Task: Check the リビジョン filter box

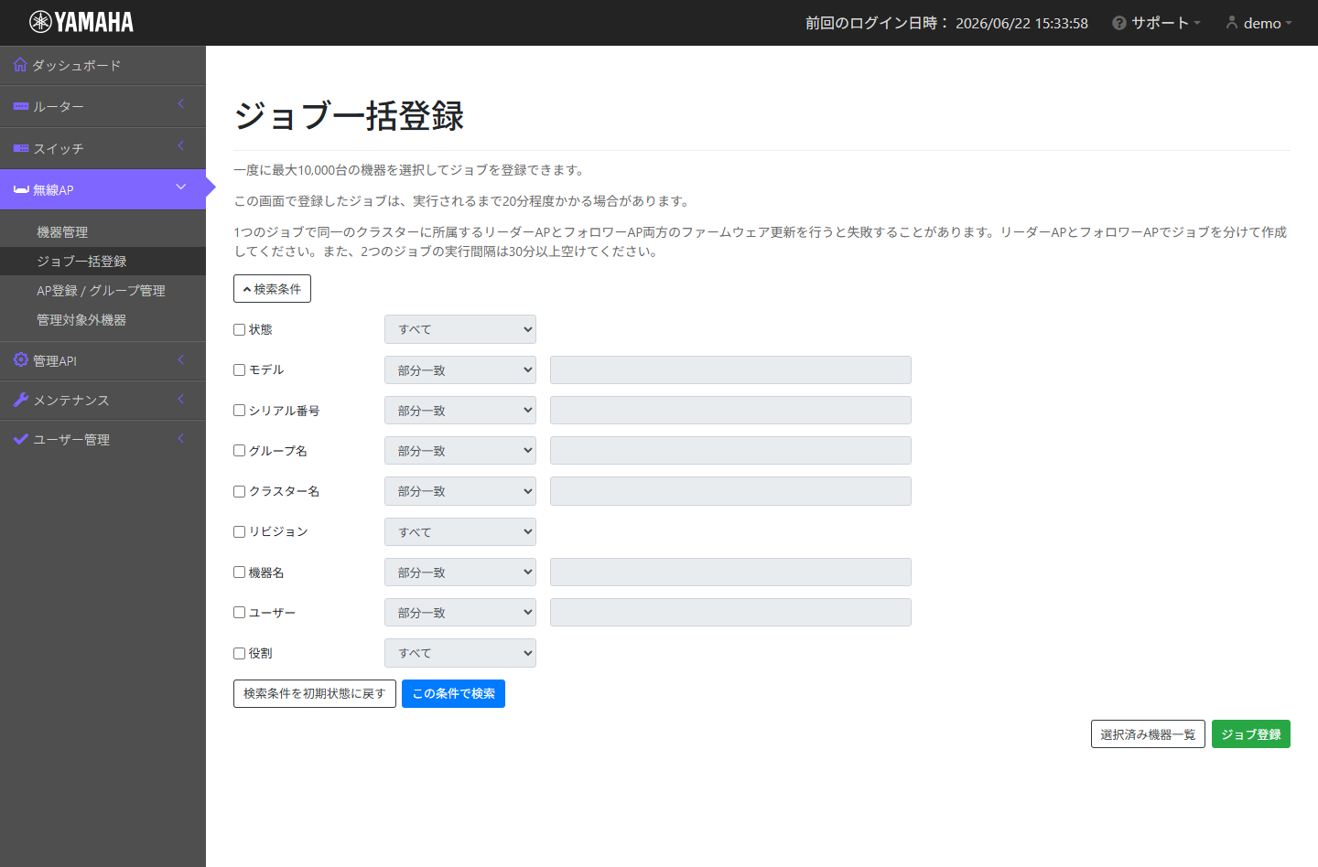Action: [x=239, y=531]
